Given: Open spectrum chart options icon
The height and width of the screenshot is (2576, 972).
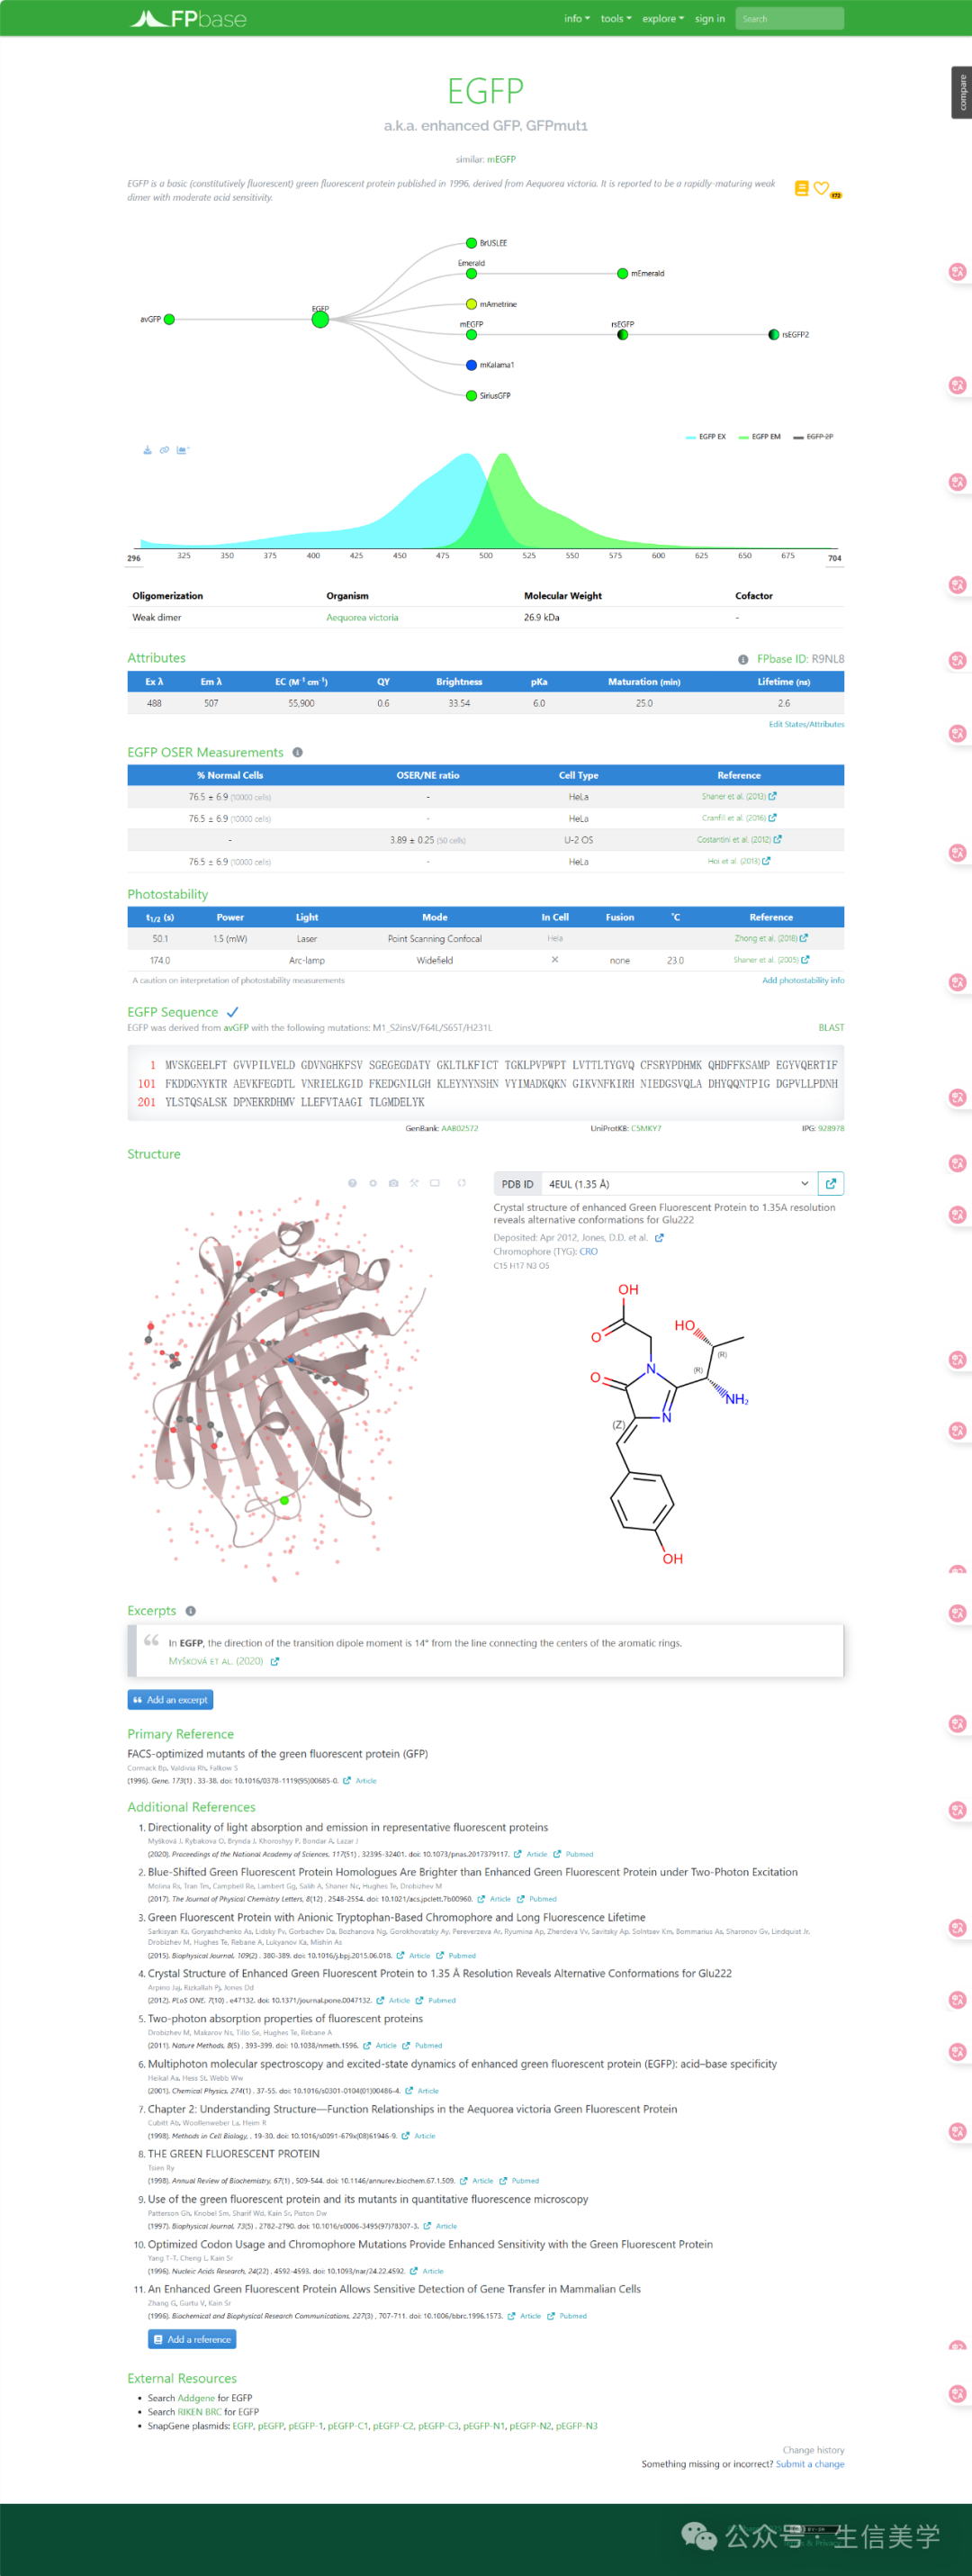Looking at the screenshot, I should [x=182, y=450].
